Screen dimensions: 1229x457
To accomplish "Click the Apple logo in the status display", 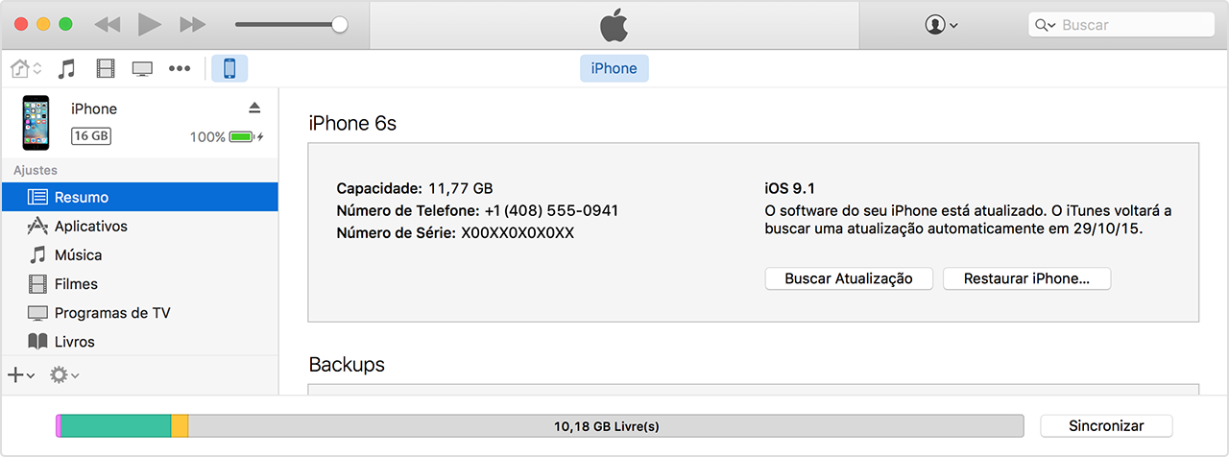I will pyautogui.click(x=614, y=26).
